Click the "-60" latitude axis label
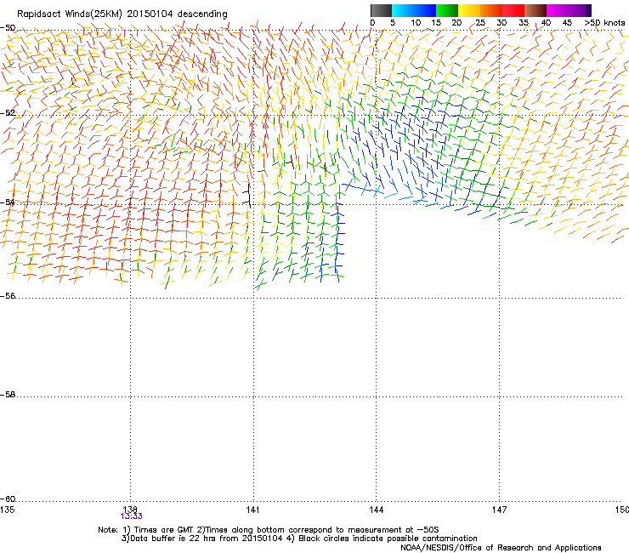The width and height of the screenshot is (629, 553). coord(8,499)
